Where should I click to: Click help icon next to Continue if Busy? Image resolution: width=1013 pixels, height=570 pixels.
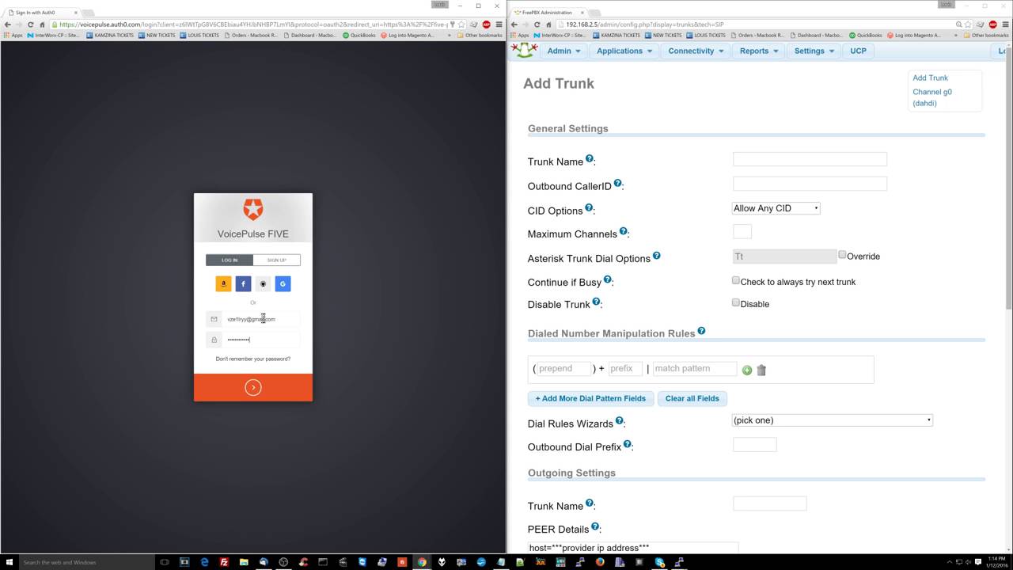tap(608, 279)
